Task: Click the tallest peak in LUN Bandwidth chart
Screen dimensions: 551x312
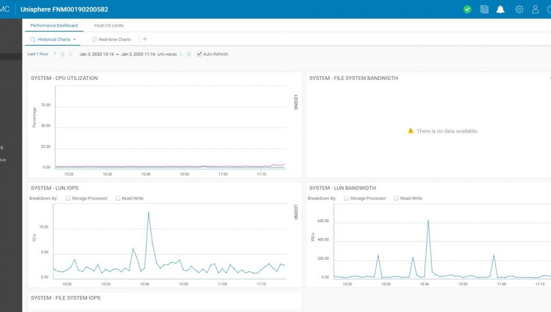Action: coord(428,221)
